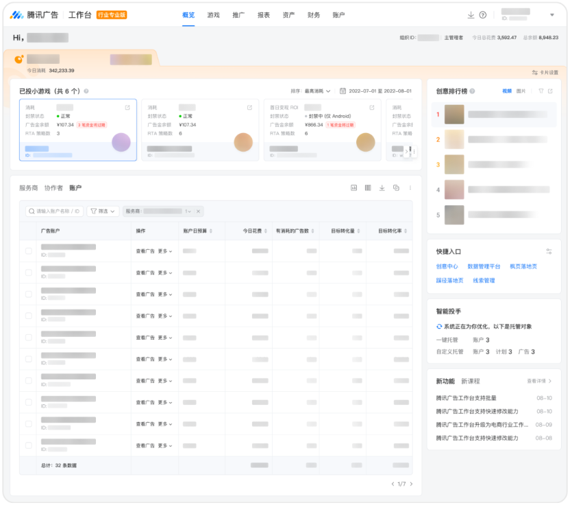Remove the 服务商 filter chip with its X
The height and width of the screenshot is (505, 570).
(x=198, y=211)
